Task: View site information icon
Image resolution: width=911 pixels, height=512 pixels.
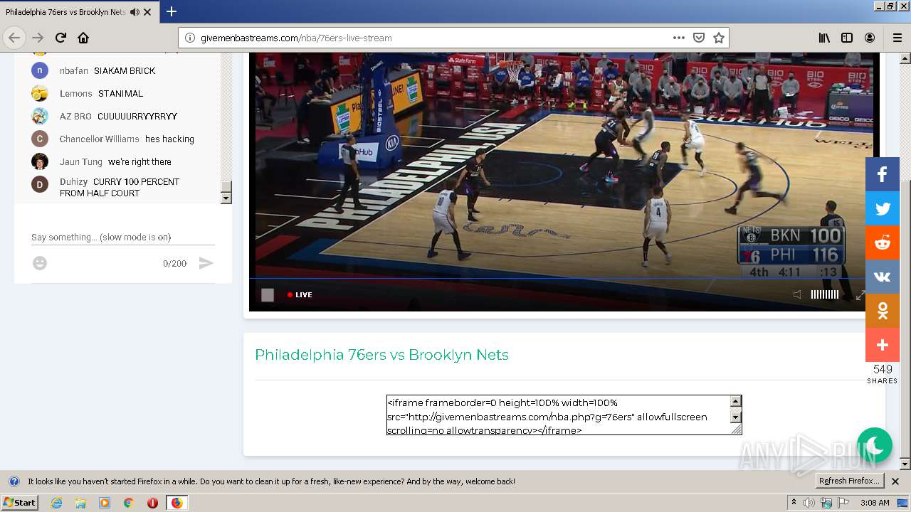Action: [x=190, y=38]
